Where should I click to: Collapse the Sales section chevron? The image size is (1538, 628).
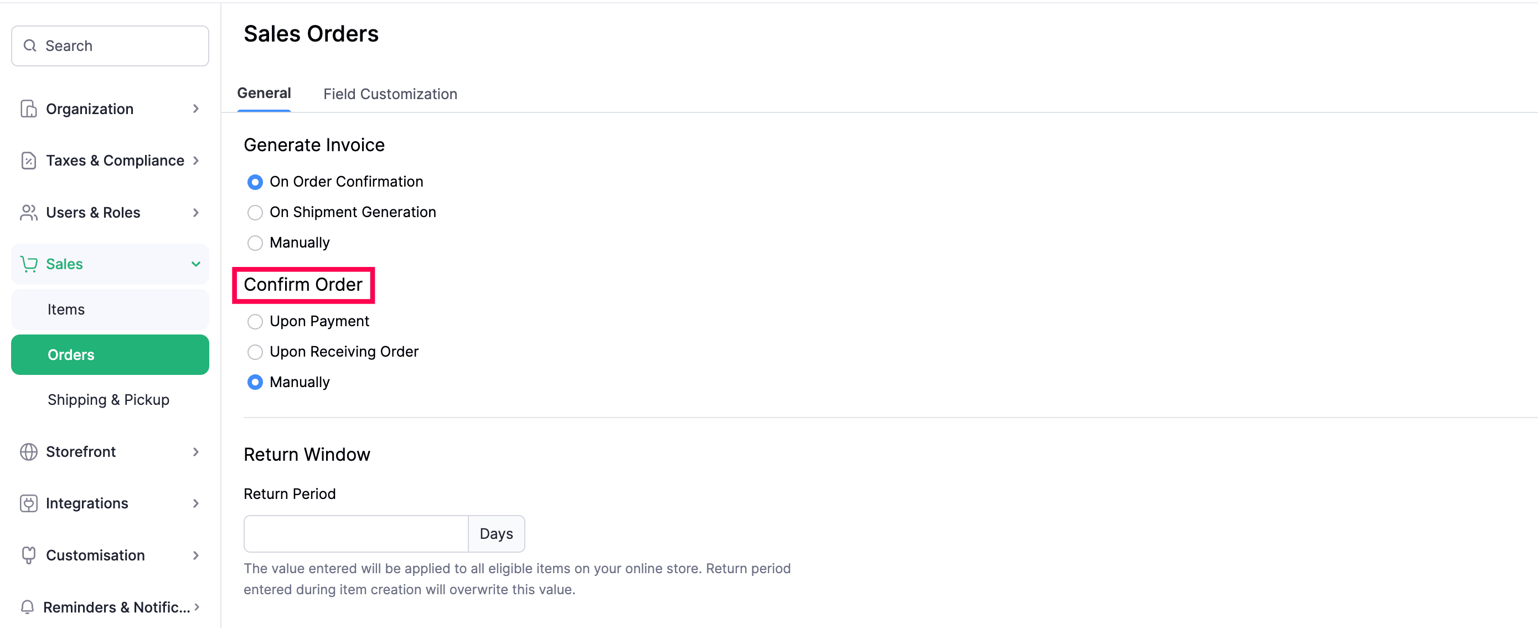(195, 264)
